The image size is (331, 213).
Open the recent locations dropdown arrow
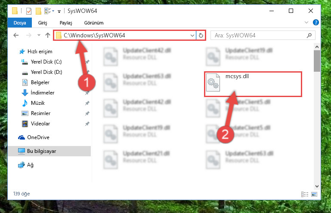39,35
